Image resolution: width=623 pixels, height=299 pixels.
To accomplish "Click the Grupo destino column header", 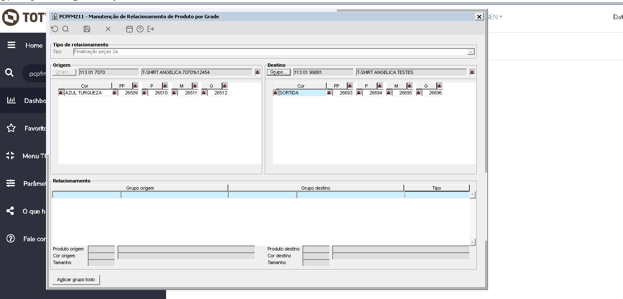I will point(316,188).
